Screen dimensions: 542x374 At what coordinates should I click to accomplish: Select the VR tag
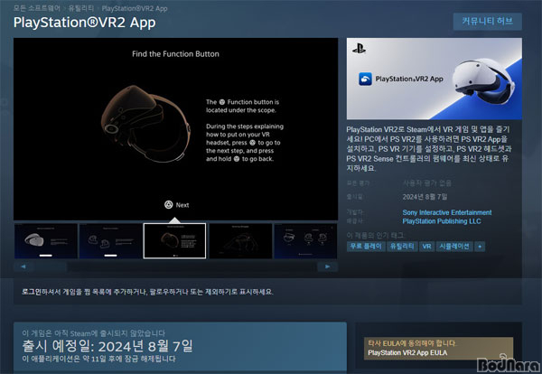(427, 247)
